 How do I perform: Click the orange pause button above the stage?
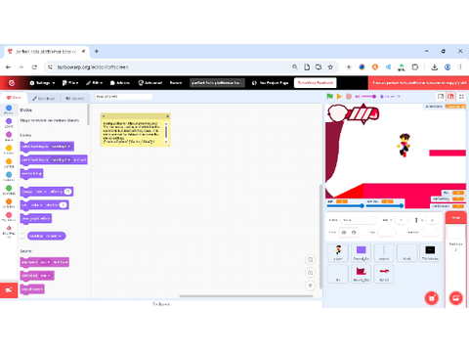tap(339, 96)
